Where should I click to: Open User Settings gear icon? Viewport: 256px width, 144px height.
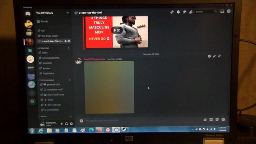pos(71,124)
